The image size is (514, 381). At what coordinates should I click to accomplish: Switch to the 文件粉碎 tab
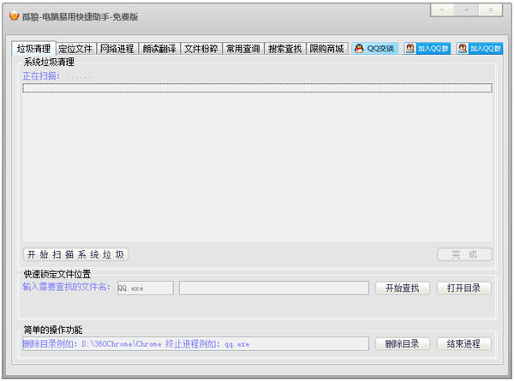(201, 49)
